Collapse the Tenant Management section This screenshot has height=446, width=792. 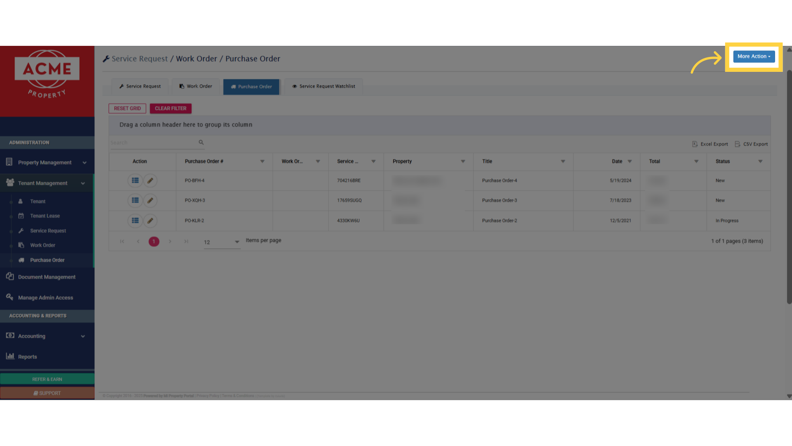point(82,183)
